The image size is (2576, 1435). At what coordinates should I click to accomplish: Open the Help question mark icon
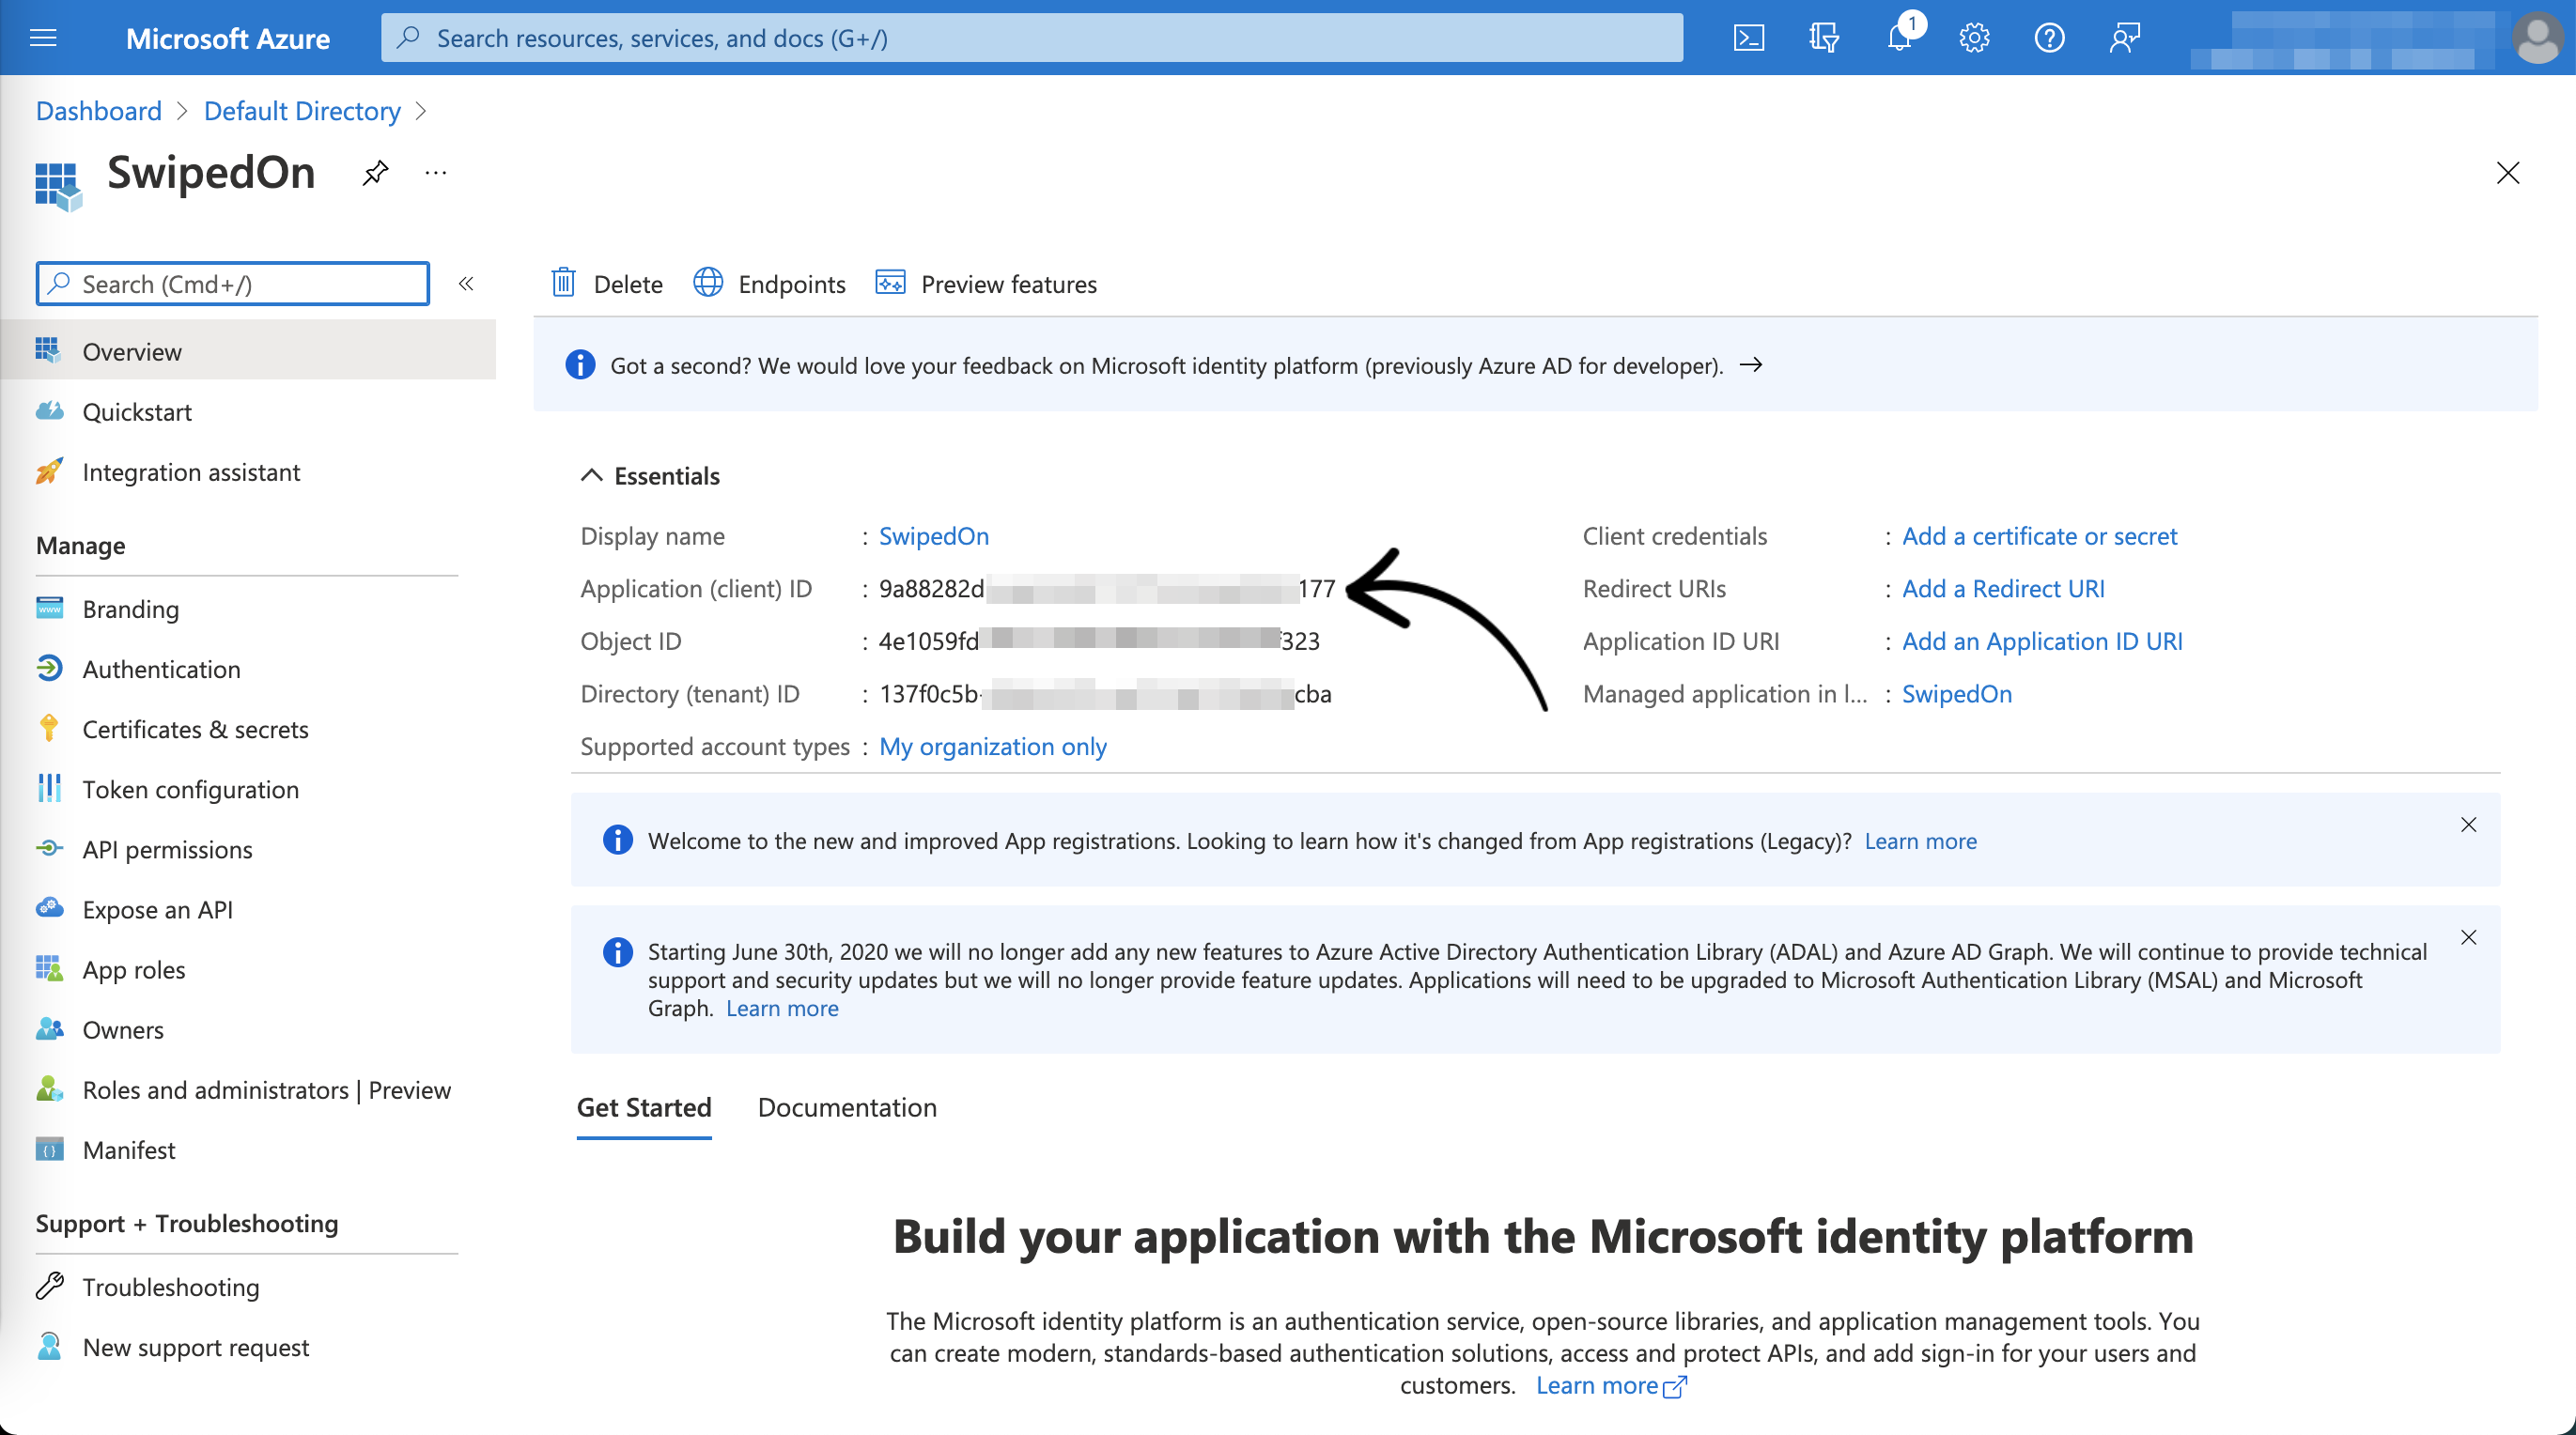[x=2049, y=38]
